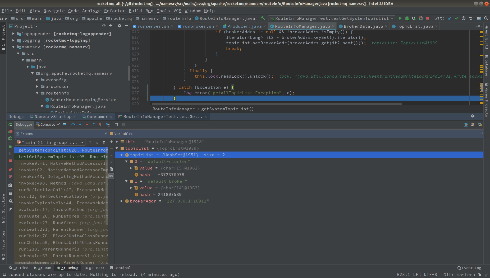Open the Evaluate Expression calculator icon
Image resolution: width=490 pixels, height=278 pixels.
click(116, 125)
